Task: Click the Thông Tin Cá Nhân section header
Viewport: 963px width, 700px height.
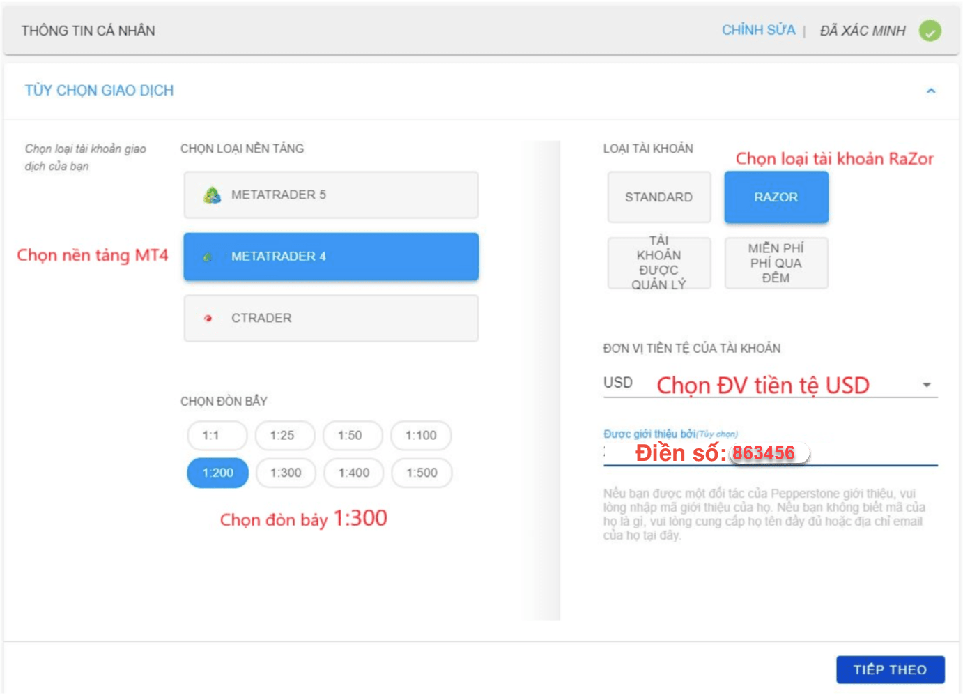Action: click(x=88, y=31)
